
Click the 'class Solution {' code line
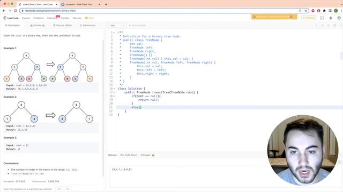[131, 89]
